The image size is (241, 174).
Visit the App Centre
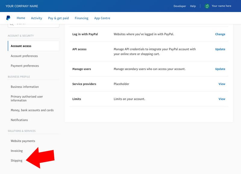click(102, 18)
